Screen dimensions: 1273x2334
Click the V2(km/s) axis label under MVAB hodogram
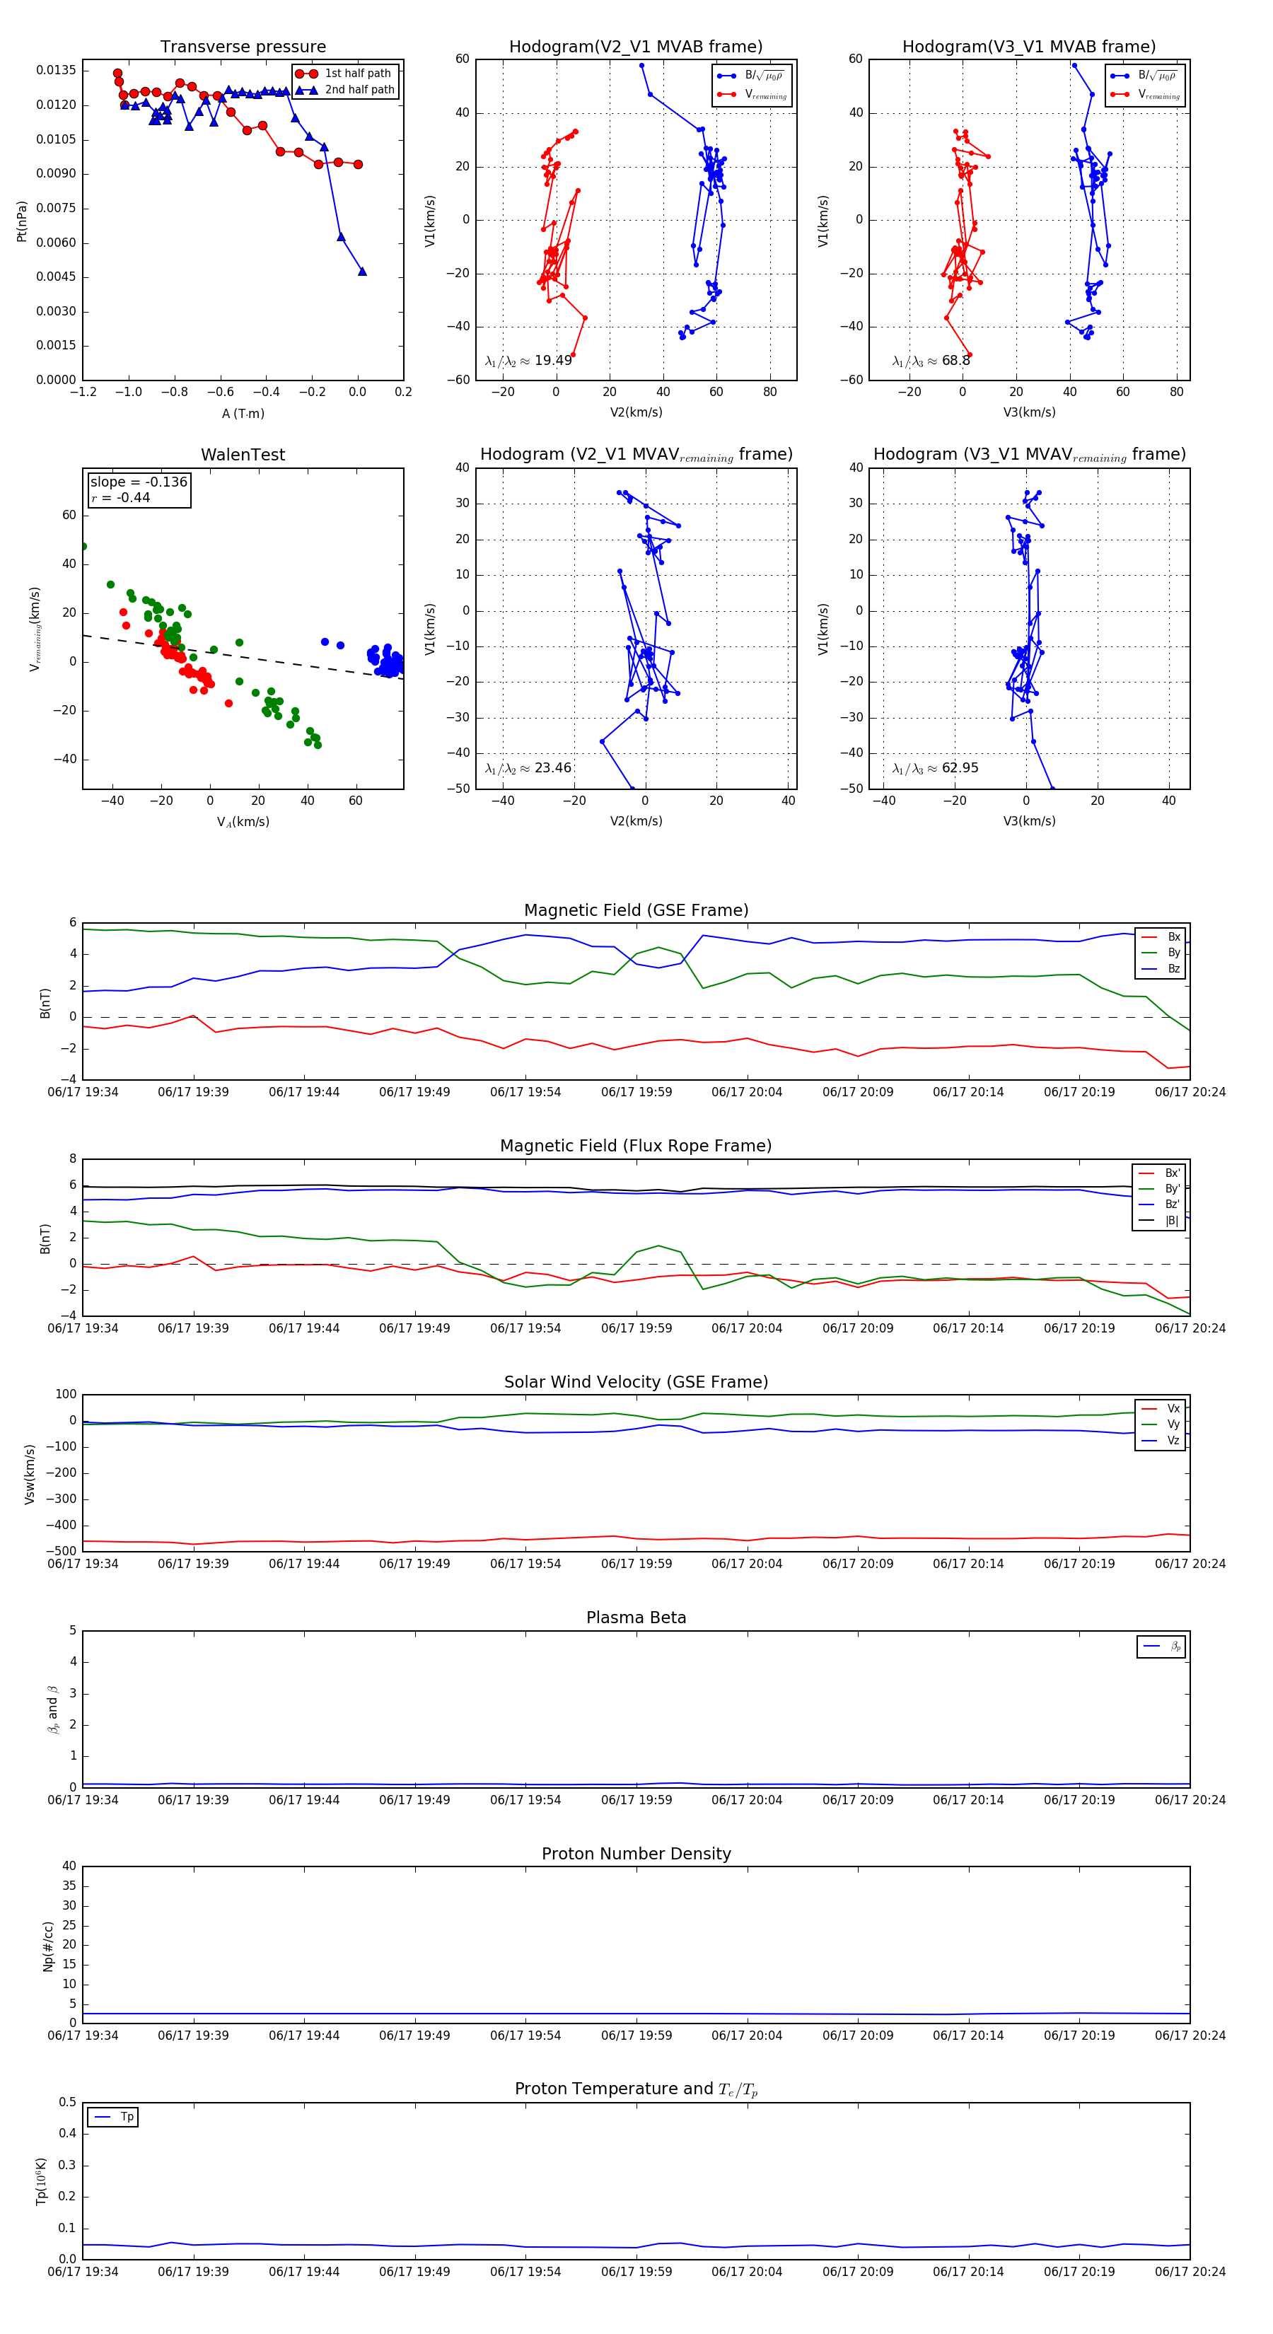click(x=636, y=413)
